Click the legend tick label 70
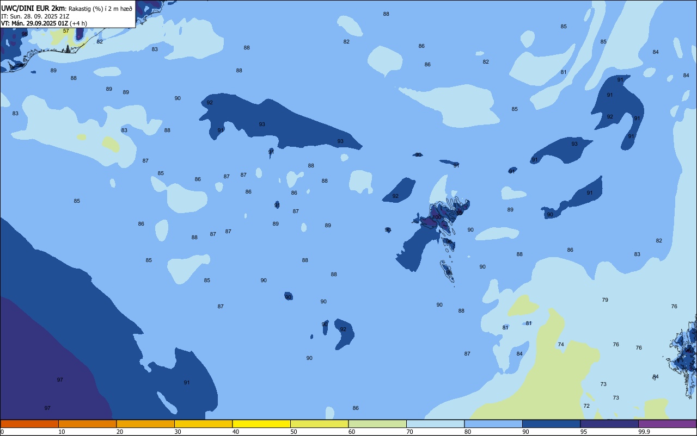This screenshot has width=697, height=436. pos(409,432)
